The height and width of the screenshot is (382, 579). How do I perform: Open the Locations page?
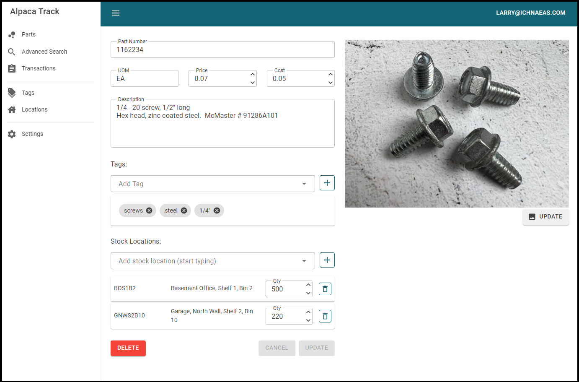pyautogui.click(x=34, y=109)
